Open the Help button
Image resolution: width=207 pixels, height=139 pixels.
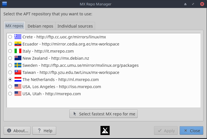pos(44,130)
